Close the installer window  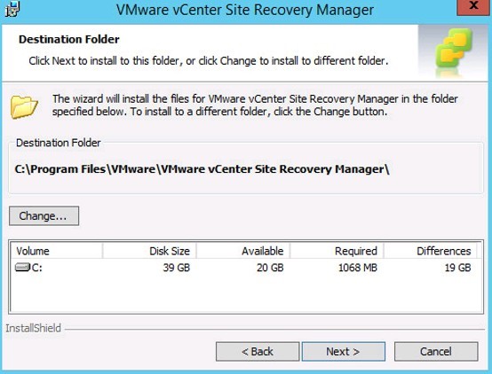coord(474,7)
